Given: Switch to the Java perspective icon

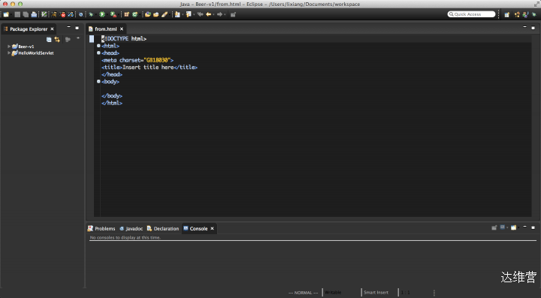Looking at the screenshot, I should (525, 14).
